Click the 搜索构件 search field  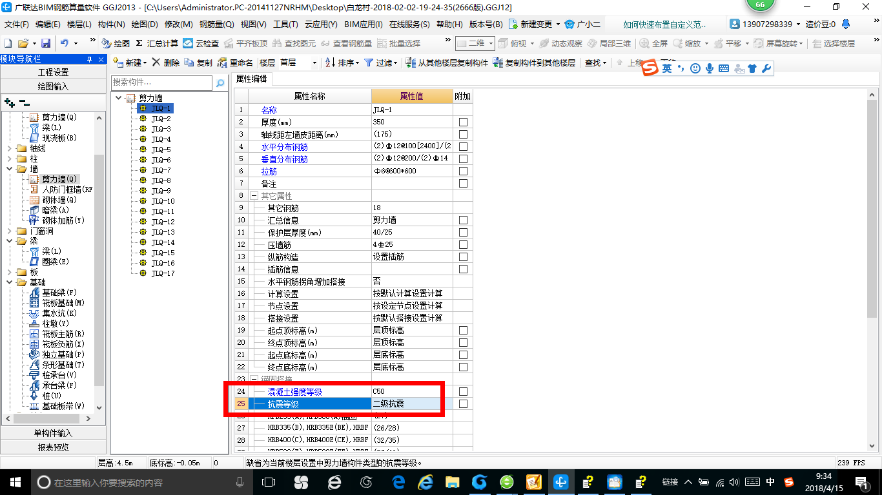pos(161,82)
